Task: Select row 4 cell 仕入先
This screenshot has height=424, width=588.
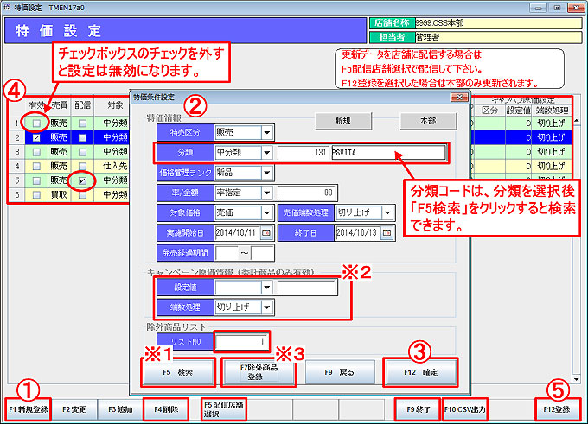Action: click(116, 166)
